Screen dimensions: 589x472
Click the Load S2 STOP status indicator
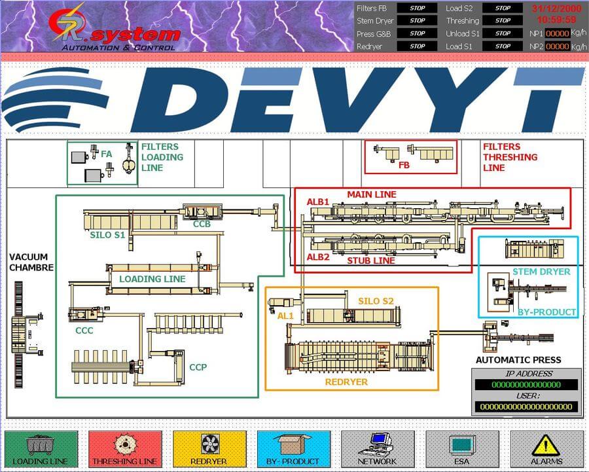(x=503, y=9)
